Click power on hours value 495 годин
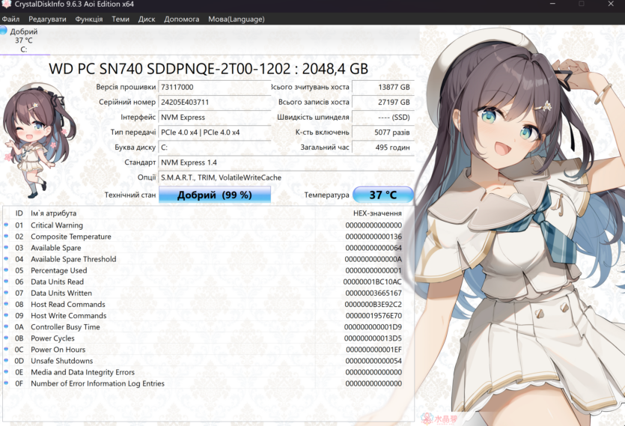The width and height of the screenshot is (625, 426). 383,147
